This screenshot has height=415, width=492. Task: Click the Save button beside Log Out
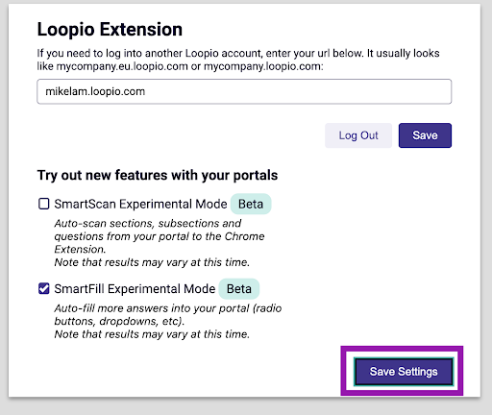coord(425,135)
